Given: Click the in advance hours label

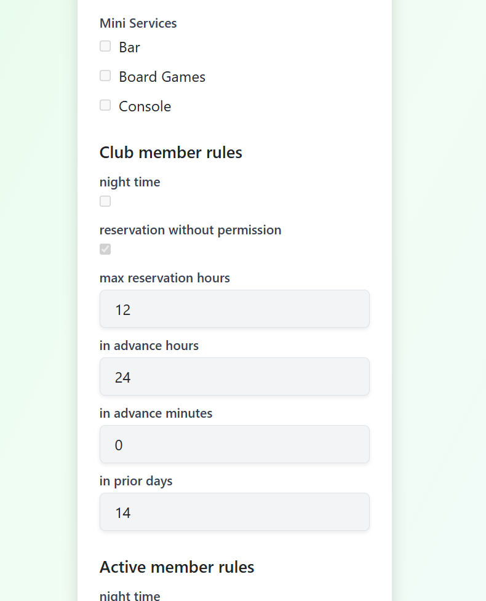Looking at the screenshot, I should 149,345.
